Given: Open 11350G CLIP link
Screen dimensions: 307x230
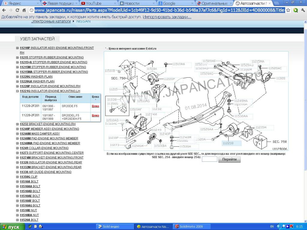Looking at the screenshot, I should click(x=28, y=177).
